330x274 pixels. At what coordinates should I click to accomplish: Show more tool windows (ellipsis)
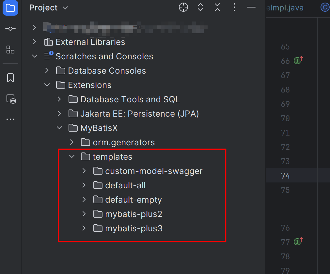(10, 119)
